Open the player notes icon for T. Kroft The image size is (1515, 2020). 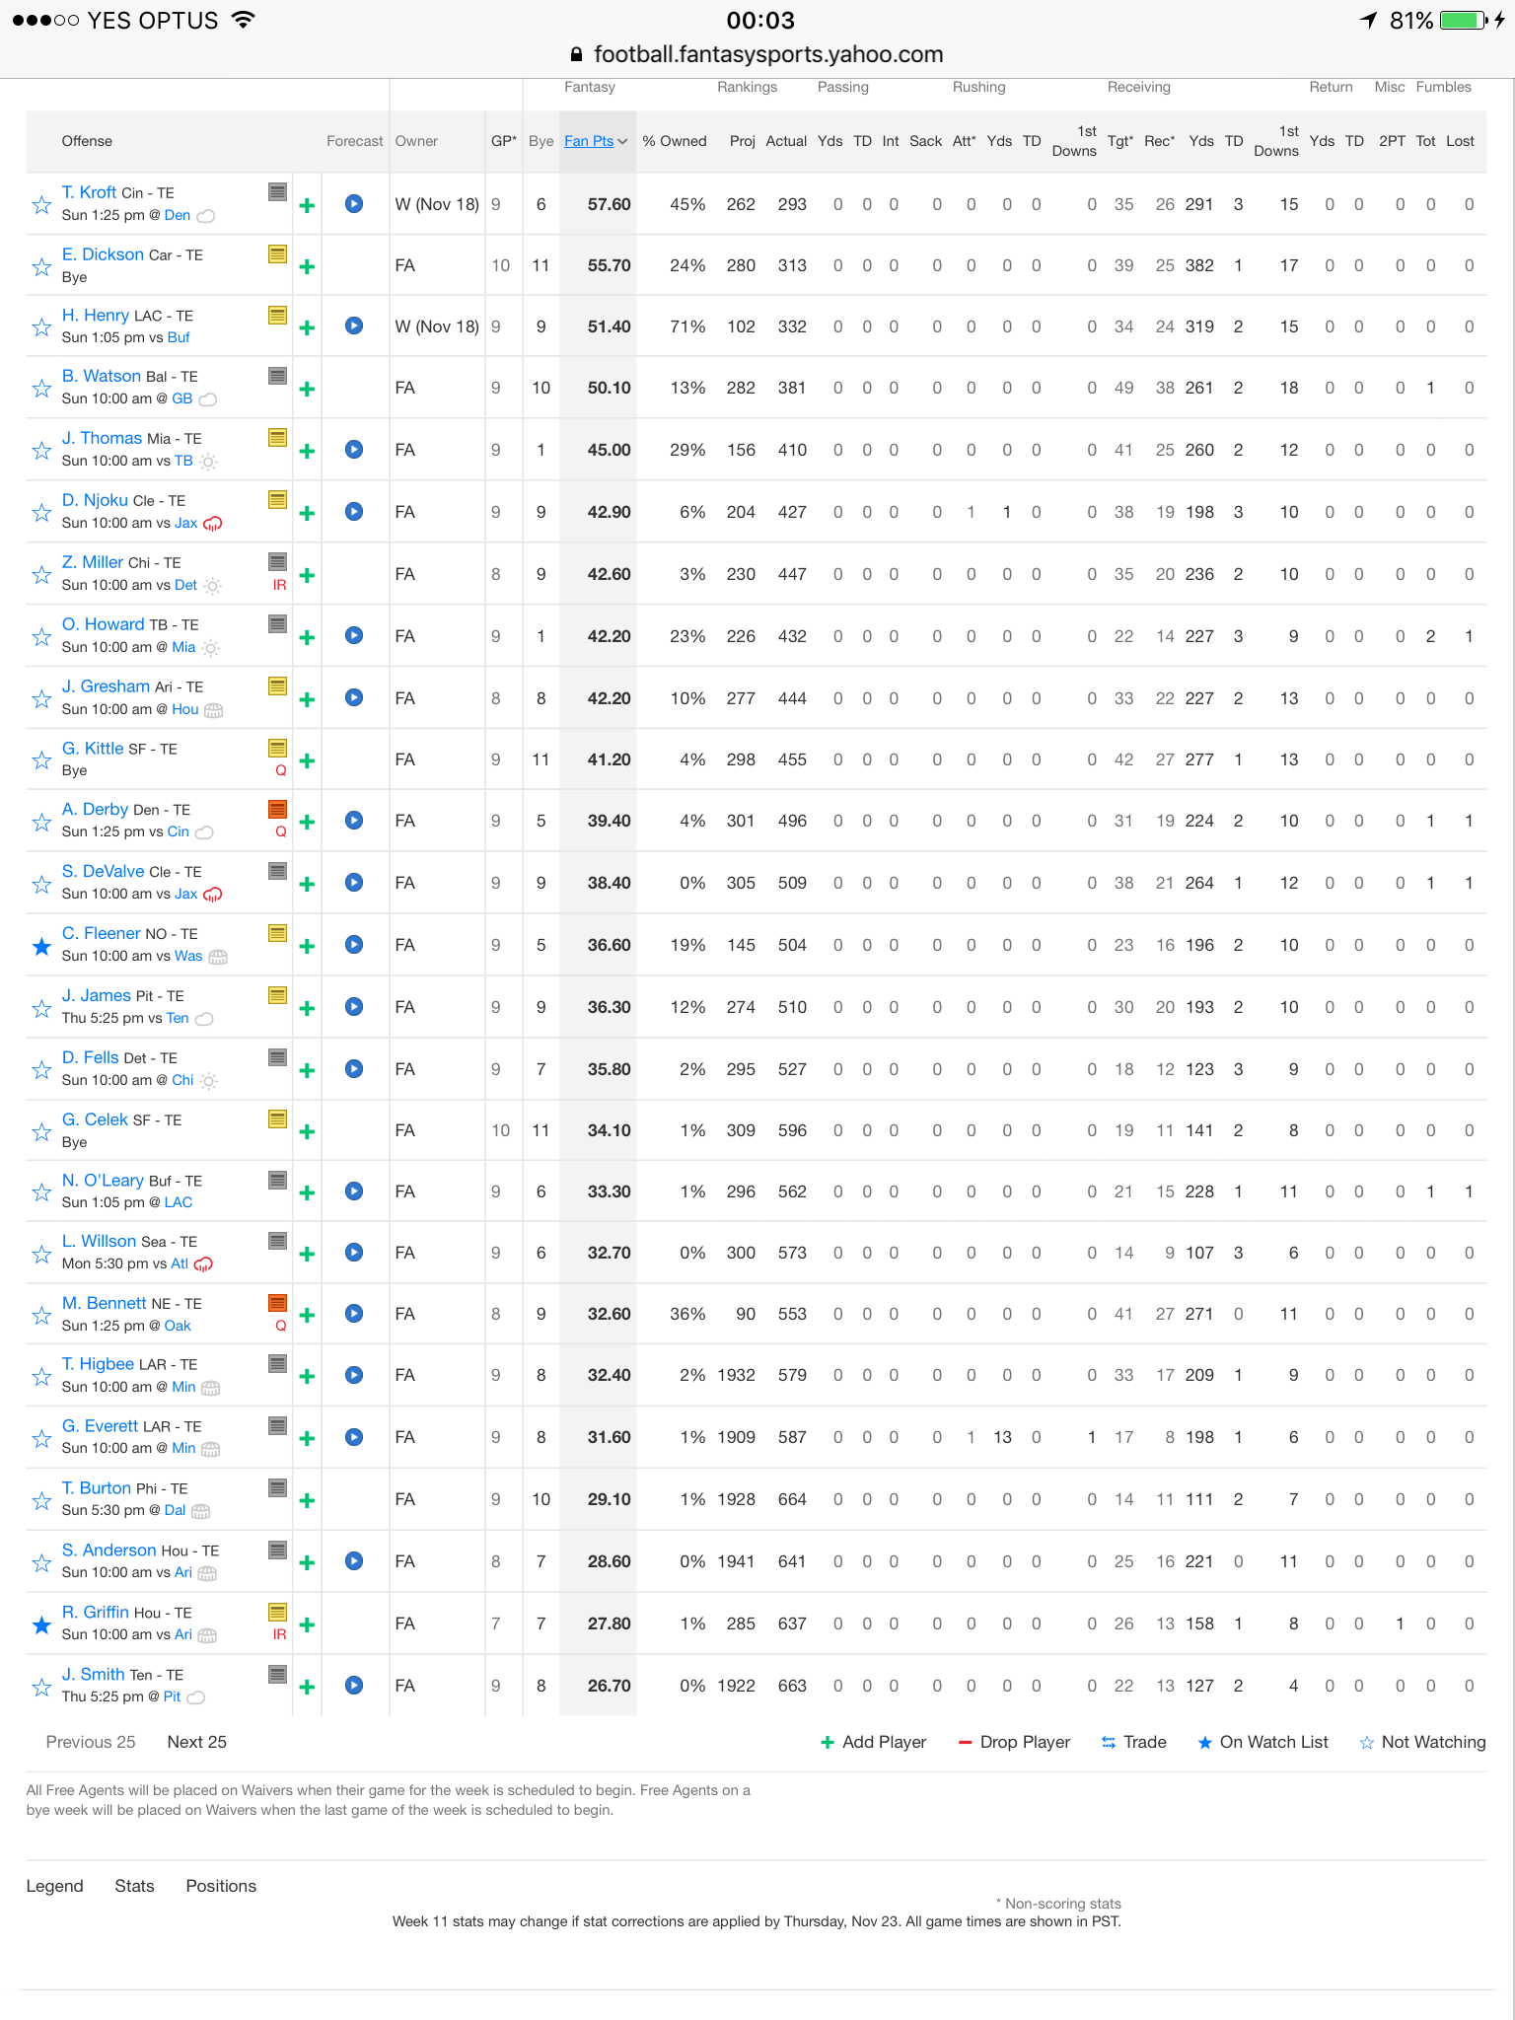tap(278, 192)
